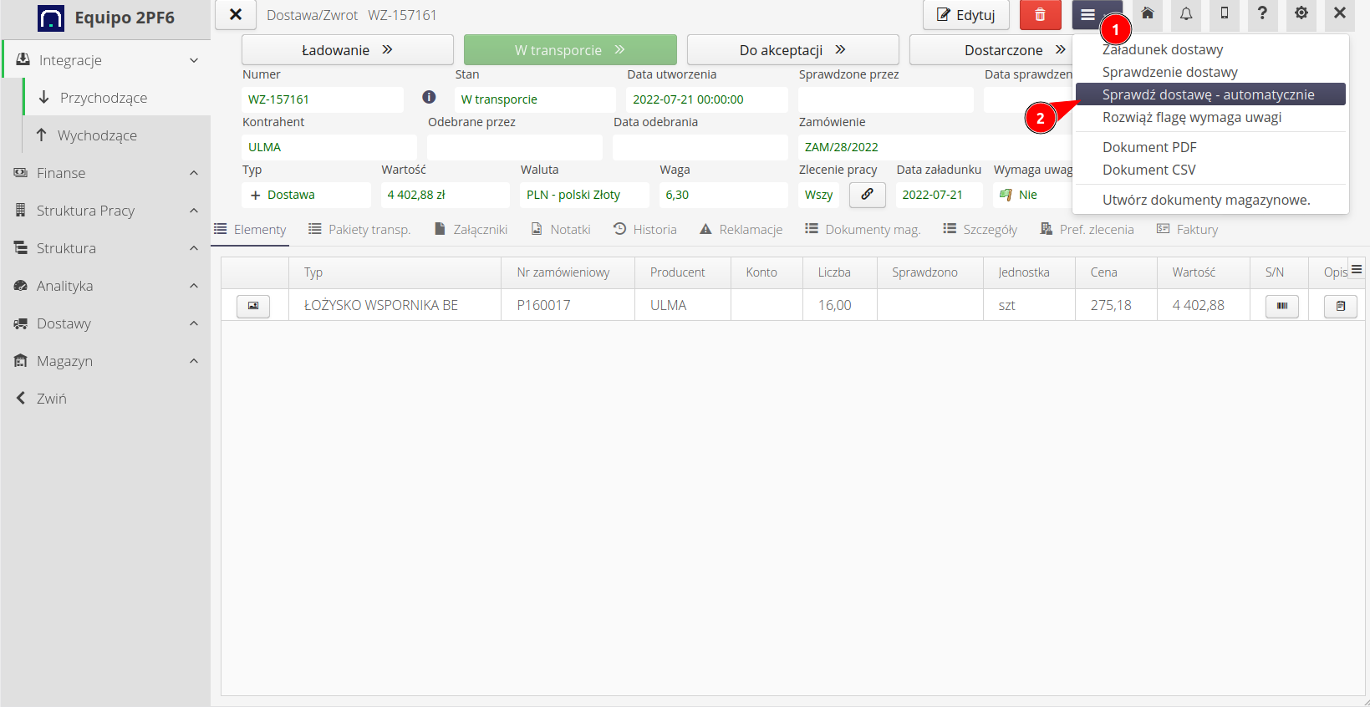Click the Numer field WZ-157161
The height and width of the screenshot is (707, 1370).
pos(323,99)
